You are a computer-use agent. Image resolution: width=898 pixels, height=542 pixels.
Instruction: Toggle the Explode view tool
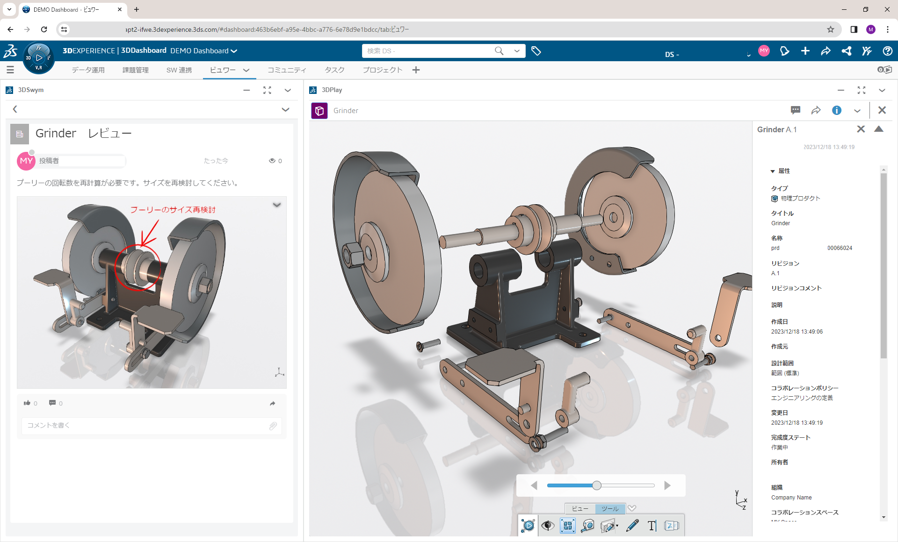[567, 526]
